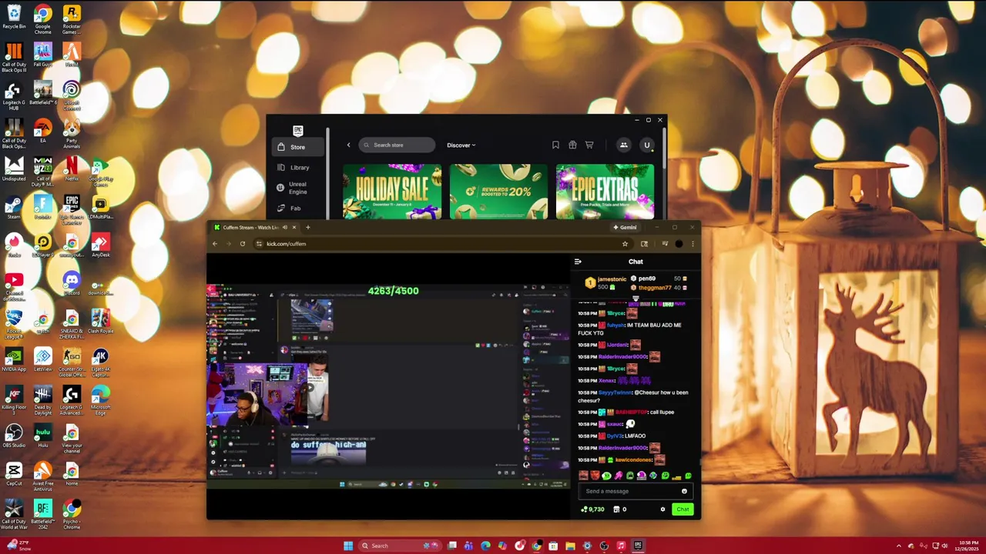Select the Fortnite desktop icon
The image size is (986, 554).
click(x=42, y=208)
